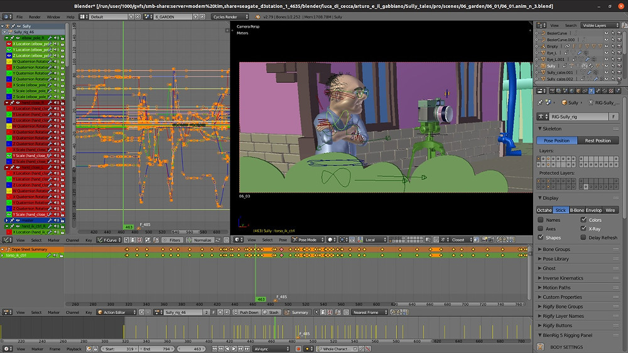Viewport: 628px width, 353px height.
Task: Click the armature data tab icon in properties
Action: click(592, 91)
